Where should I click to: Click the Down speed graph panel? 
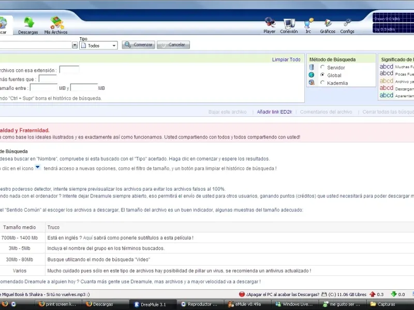point(393,18)
